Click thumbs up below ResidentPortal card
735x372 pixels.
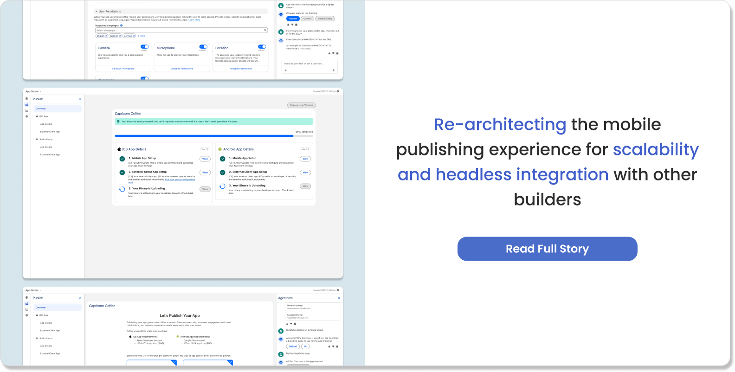tap(287, 324)
